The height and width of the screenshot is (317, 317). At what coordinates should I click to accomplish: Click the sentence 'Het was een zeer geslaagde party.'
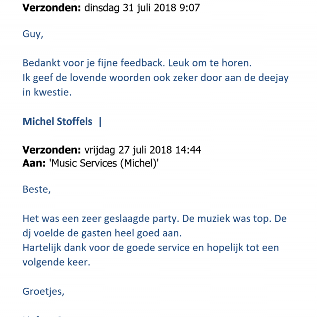click(101, 219)
